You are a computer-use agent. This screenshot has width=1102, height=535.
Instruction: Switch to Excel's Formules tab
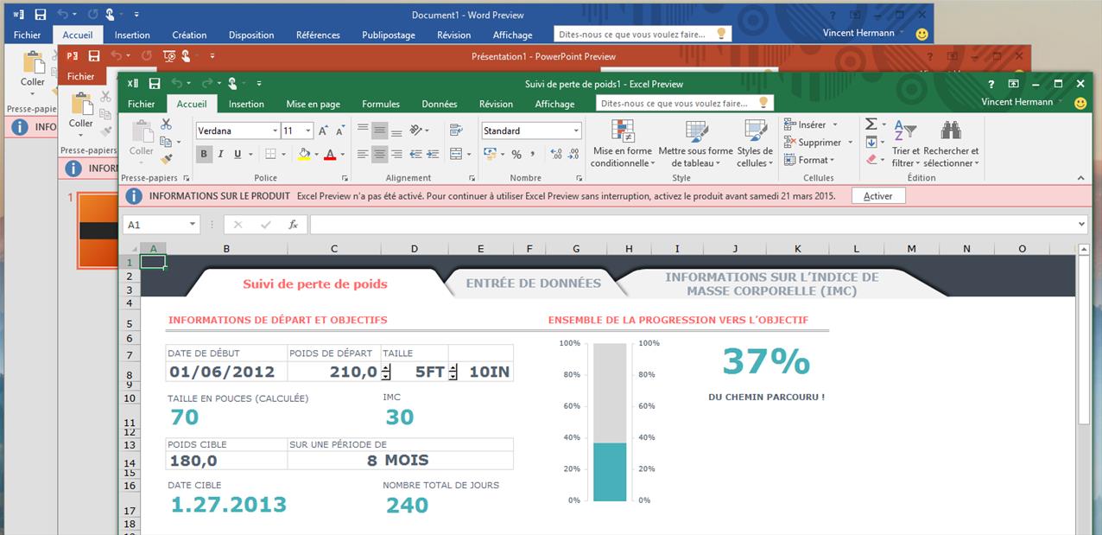pos(381,104)
